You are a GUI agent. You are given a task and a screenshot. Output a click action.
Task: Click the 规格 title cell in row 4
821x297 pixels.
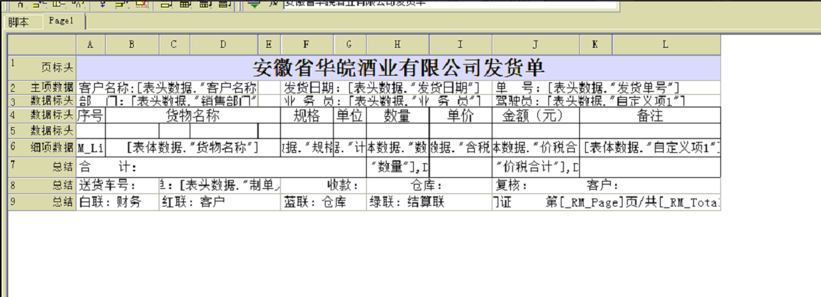[306, 115]
